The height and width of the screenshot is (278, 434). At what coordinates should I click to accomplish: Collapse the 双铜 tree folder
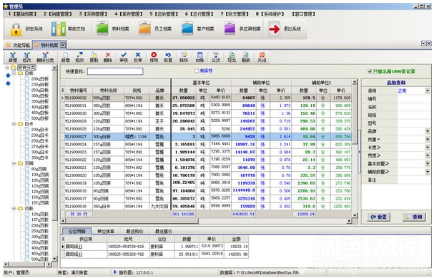[x=14, y=163]
